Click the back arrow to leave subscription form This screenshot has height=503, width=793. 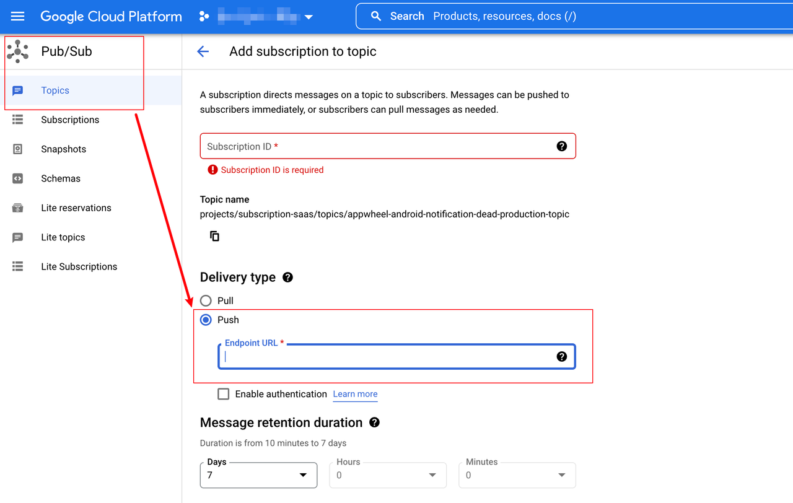[x=203, y=51]
